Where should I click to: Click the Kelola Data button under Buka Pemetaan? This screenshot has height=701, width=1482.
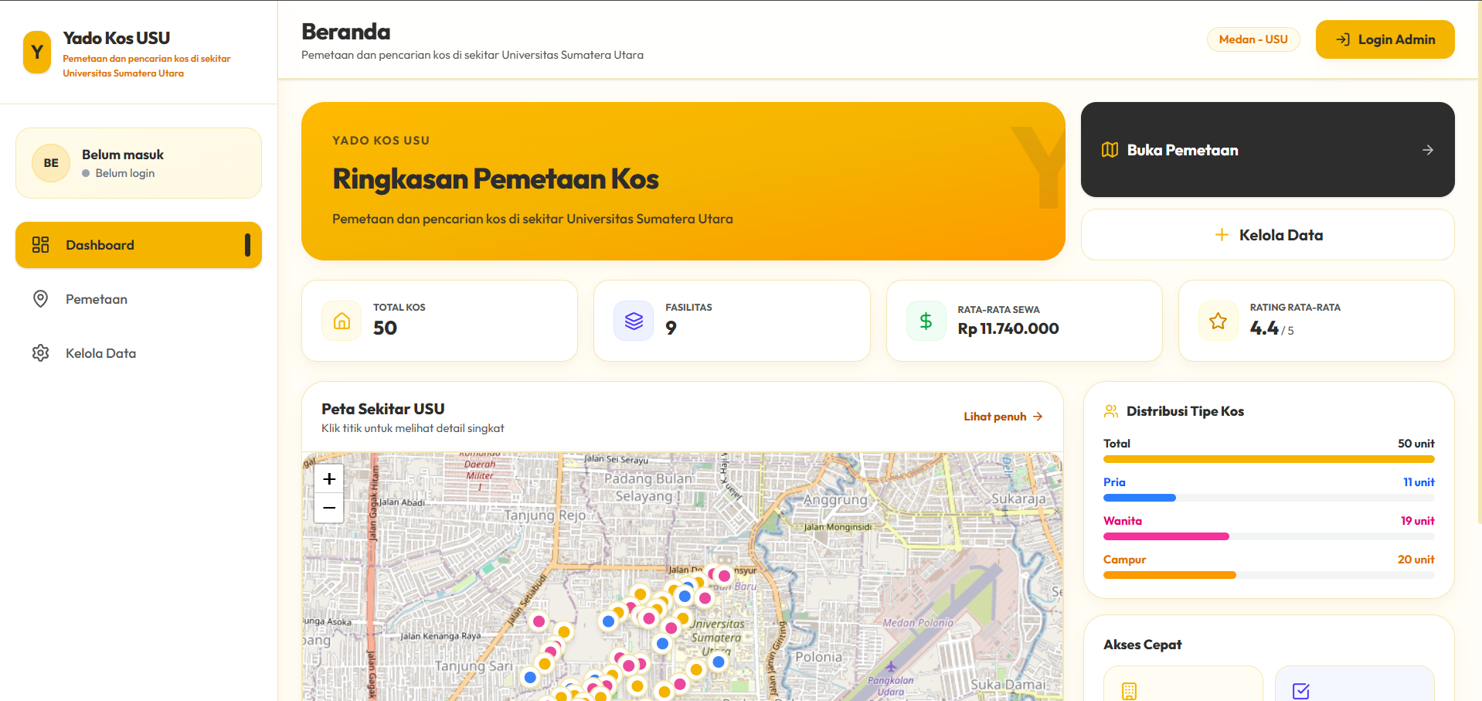coord(1267,235)
